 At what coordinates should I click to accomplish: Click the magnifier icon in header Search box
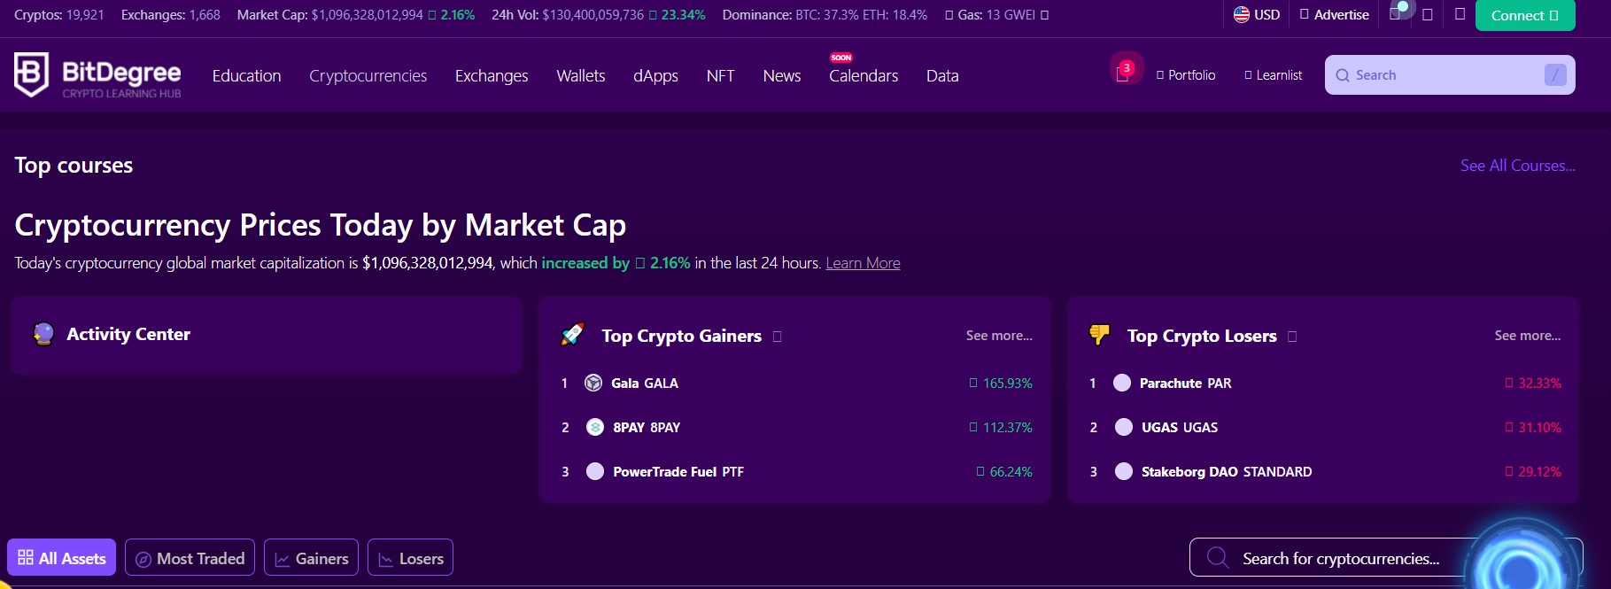[1343, 75]
